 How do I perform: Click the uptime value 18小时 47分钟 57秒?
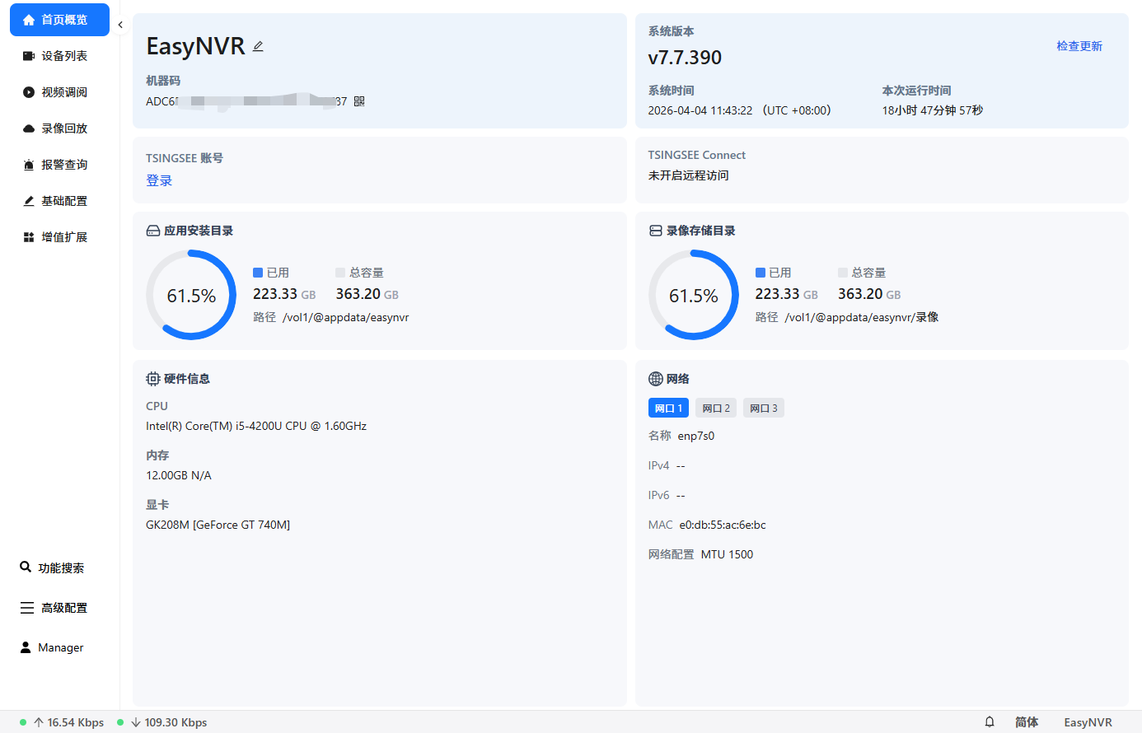point(933,110)
